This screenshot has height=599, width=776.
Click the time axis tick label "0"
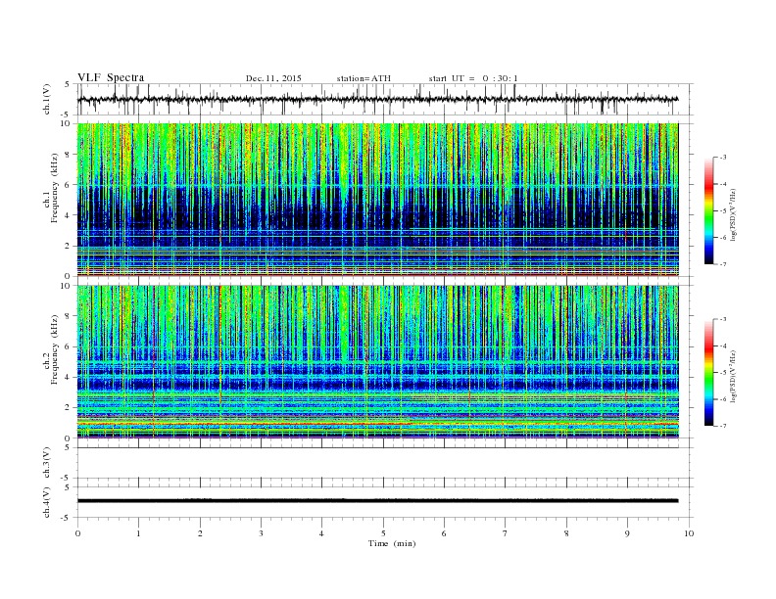pyautogui.click(x=77, y=533)
